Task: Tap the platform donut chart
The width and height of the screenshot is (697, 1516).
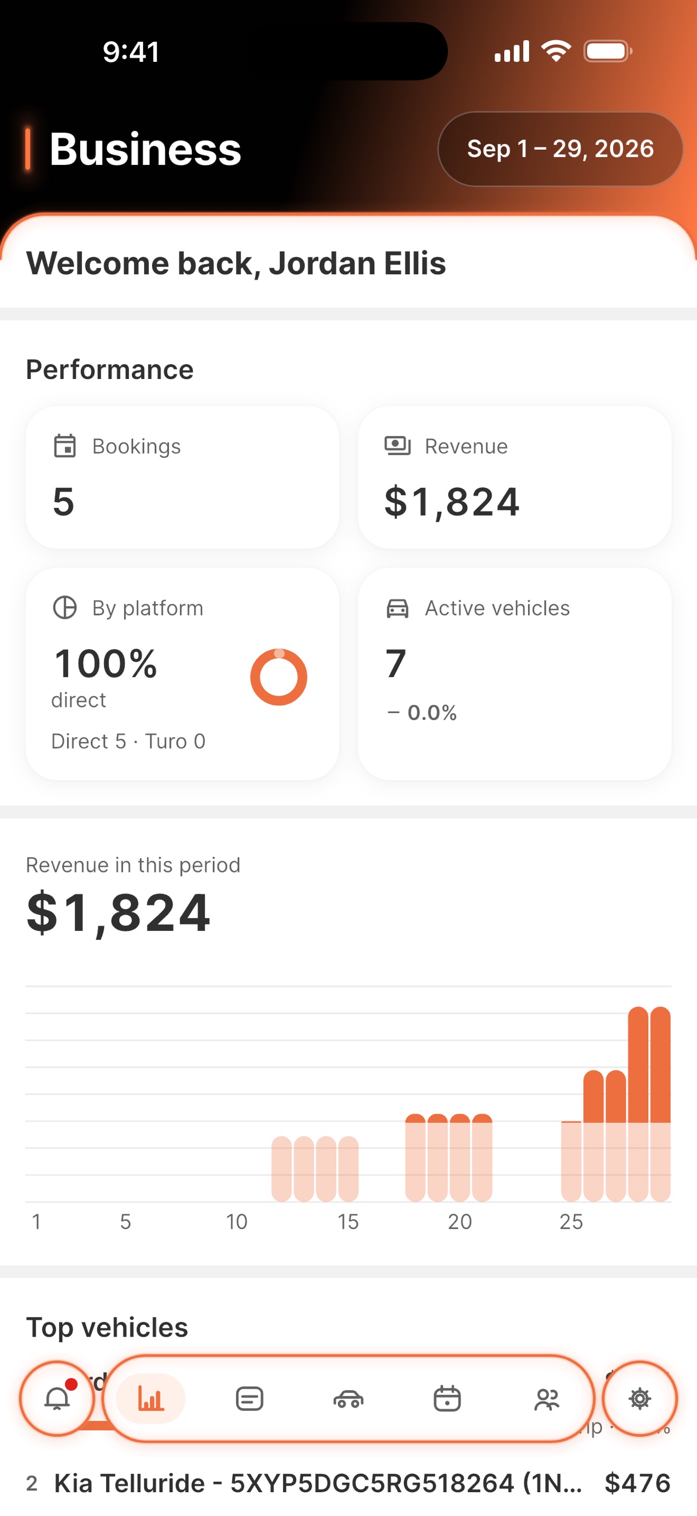Action: (x=278, y=677)
